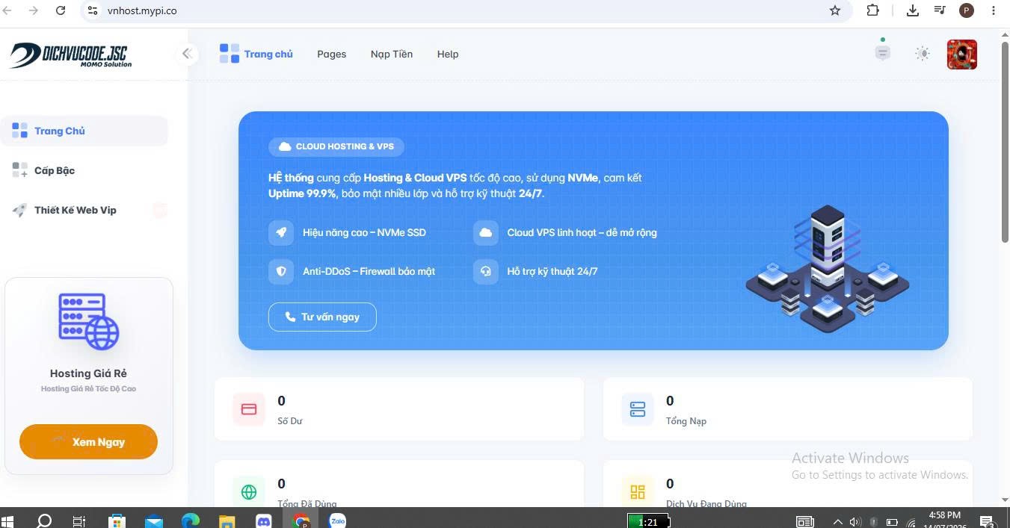Screen dimensions: 1010x528
Task: Click the Tổng Nạp server icon
Action: click(638, 409)
